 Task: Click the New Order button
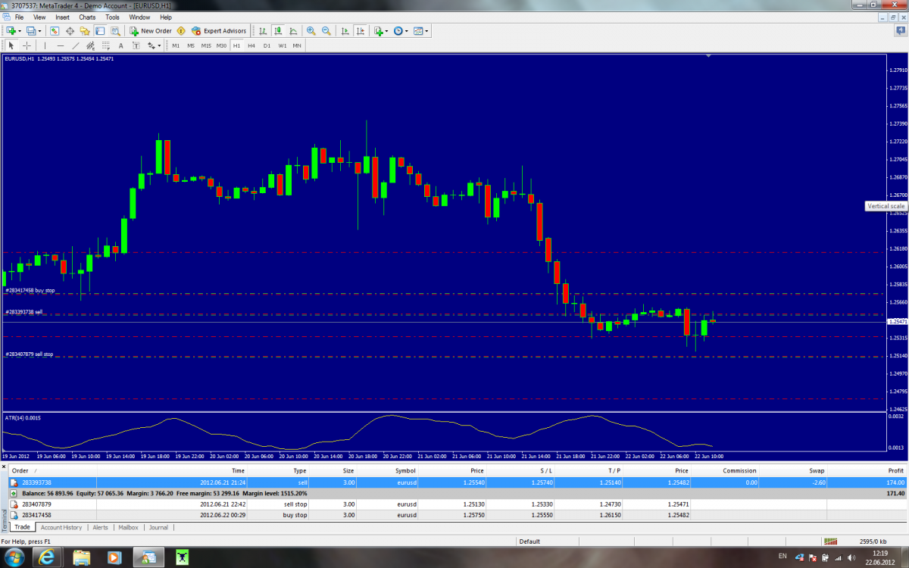coord(151,31)
